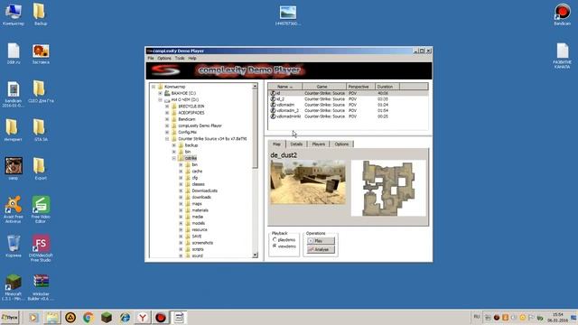Open the File menu

point(151,58)
